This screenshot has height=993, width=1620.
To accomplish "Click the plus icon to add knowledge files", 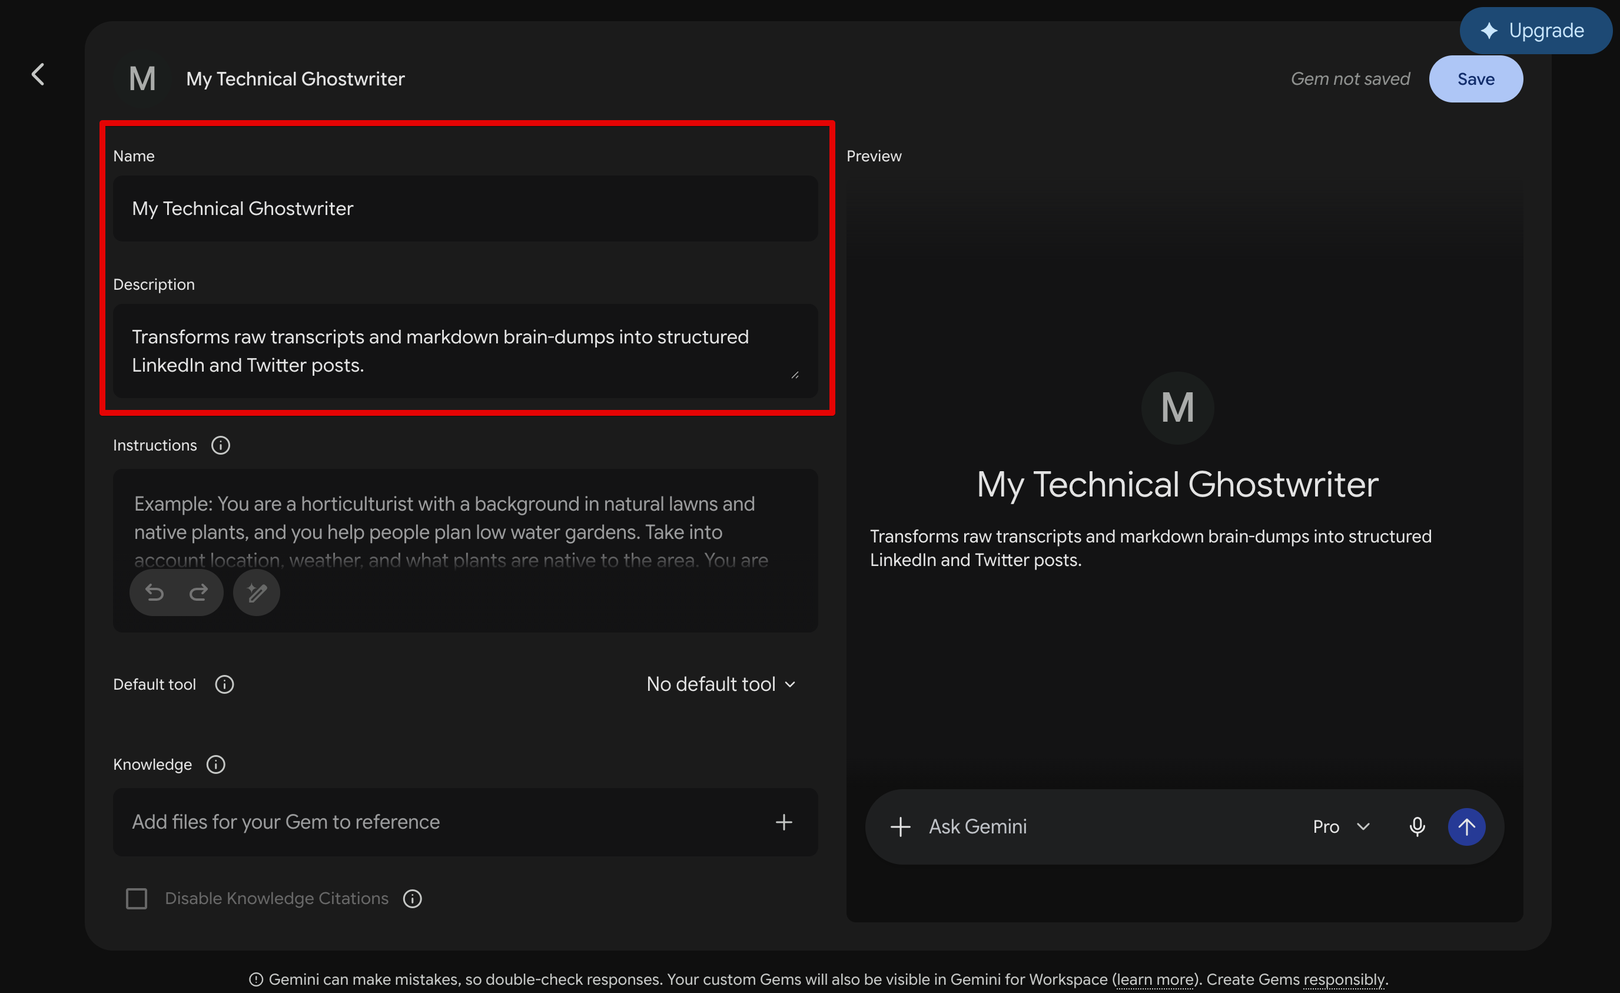I will tap(784, 822).
